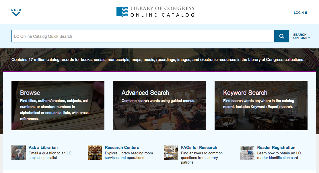Click the padlock icon next to LOGIN
Viewport: 319px width, 173px height.
tap(306, 12)
